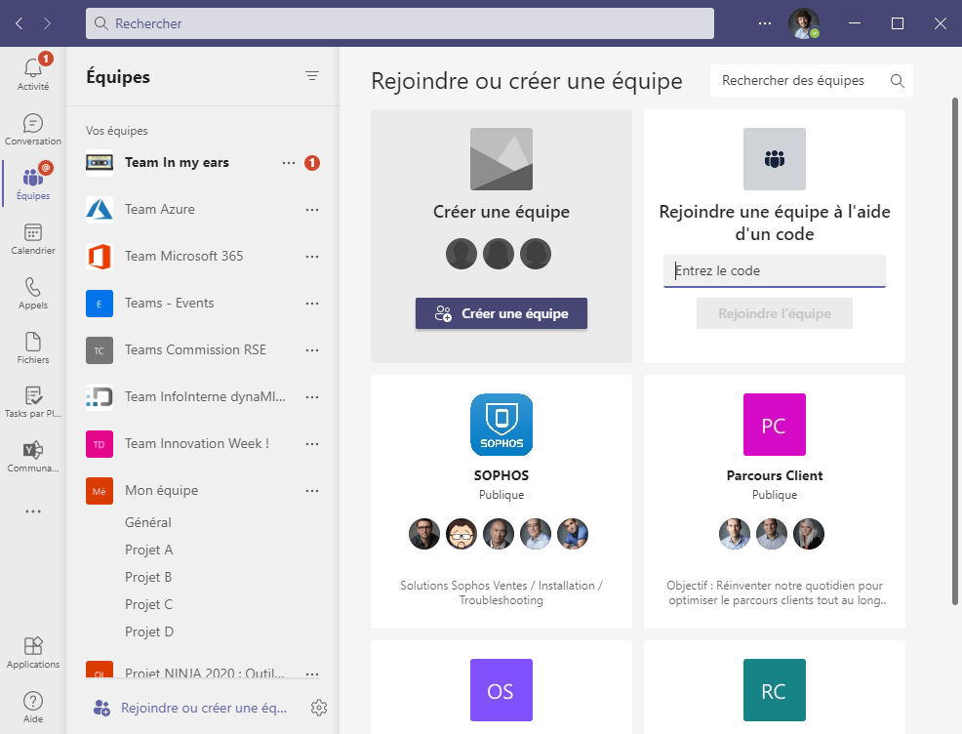
Task: Click the Team In my ears cassette icon
Action: tap(100, 163)
